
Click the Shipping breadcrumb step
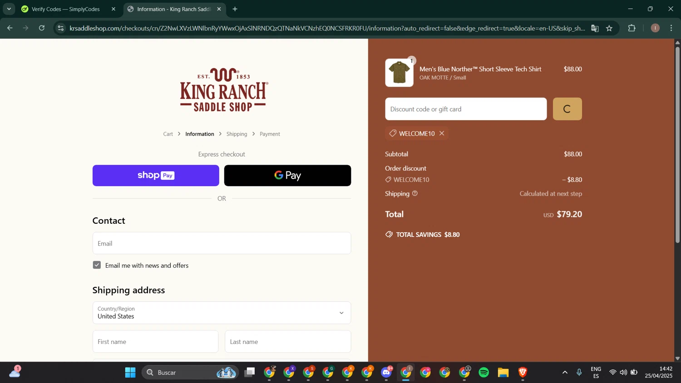[x=237, y=134]
